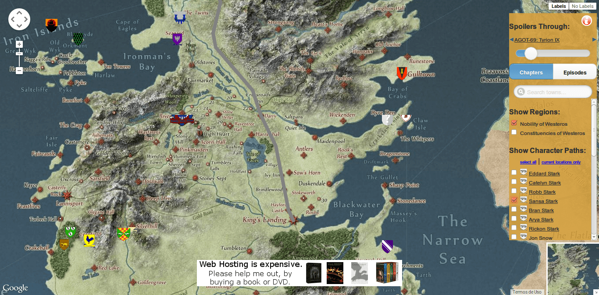Screen dimensions: 599x295
Task: Click the yellow rooster shield icon
Action: point(89,240)
